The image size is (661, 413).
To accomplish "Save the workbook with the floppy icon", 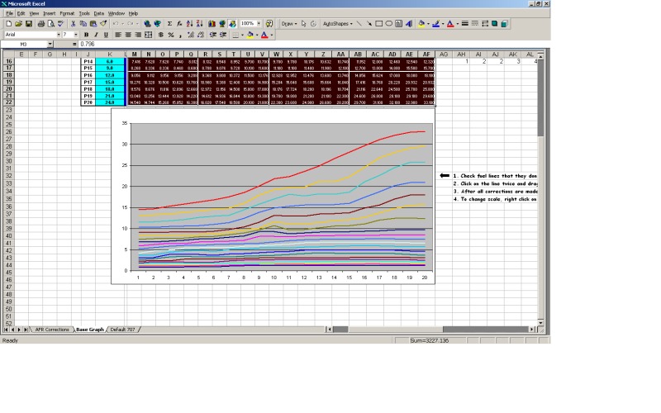I will pos(29,24).
